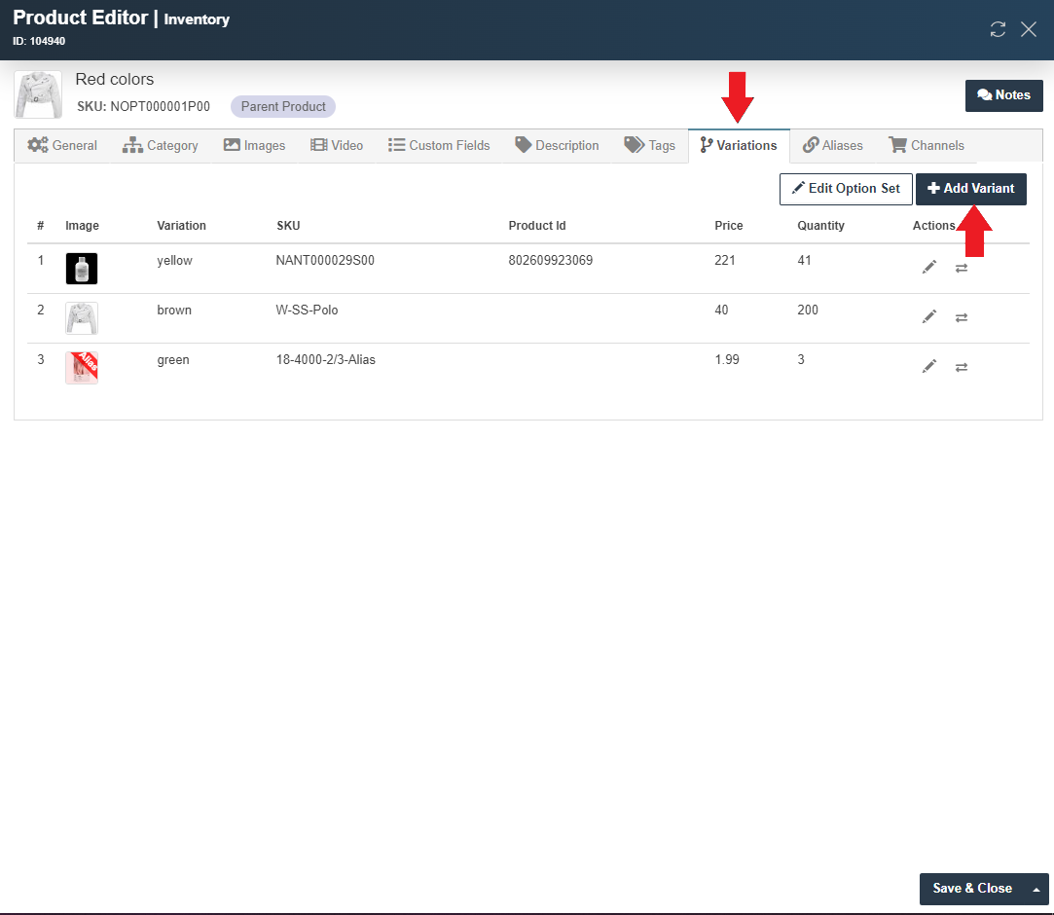Click the SKU W-SS-Polo cell
Image resolution: width=1054 pixels, height=915 pixels.
tap(307, 311)
